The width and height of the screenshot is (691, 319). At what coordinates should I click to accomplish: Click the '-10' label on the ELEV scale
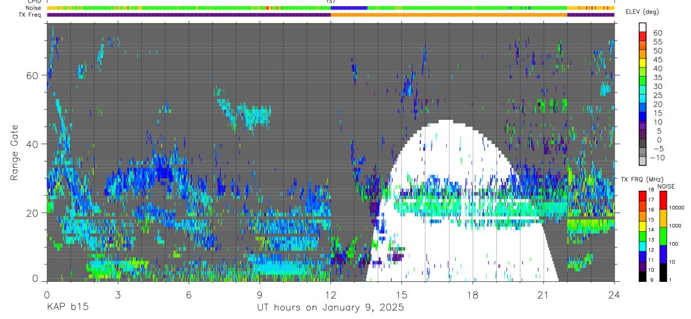coord(657,158)
